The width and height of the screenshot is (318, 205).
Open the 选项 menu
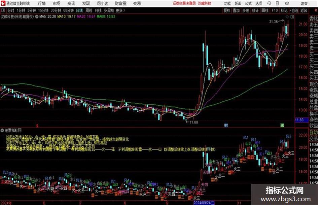click(259, 3)
